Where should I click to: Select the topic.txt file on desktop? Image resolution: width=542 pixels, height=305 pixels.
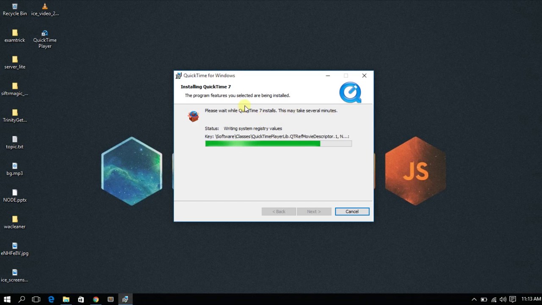tap(15, 143)
